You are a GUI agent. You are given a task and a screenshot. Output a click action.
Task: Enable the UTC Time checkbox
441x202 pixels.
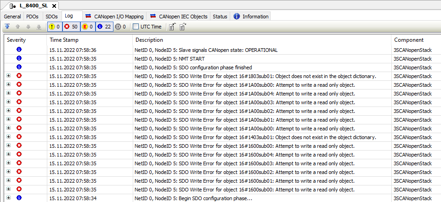click(x=136, y=27)
